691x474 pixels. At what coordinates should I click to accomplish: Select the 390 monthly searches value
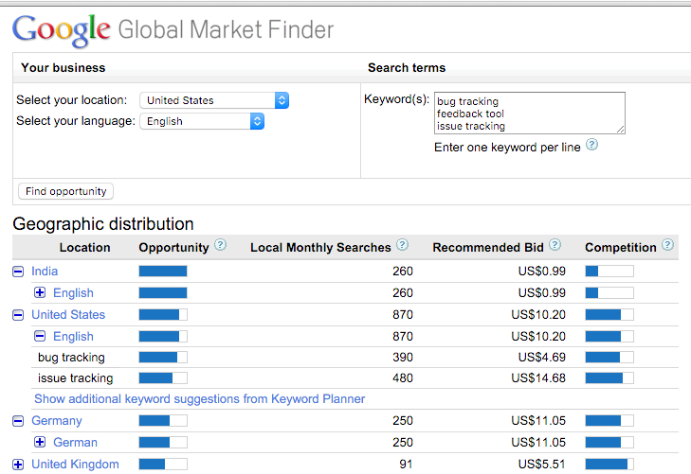point(403,357)
